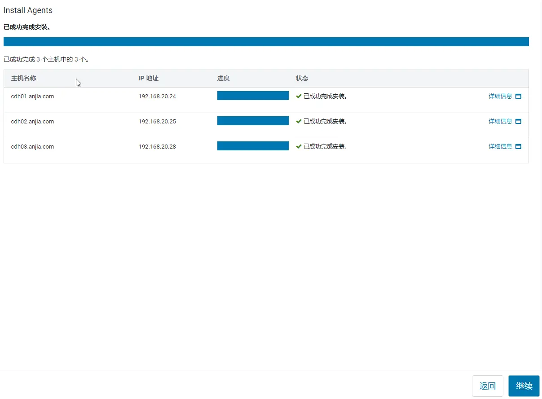This screenshot has height=399, width=542.
Task: Click summary text 已成功完成 3 个主机中的 3 个
Action: (46, 59)
